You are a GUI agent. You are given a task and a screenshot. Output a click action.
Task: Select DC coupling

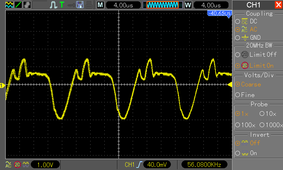[251, 21]
